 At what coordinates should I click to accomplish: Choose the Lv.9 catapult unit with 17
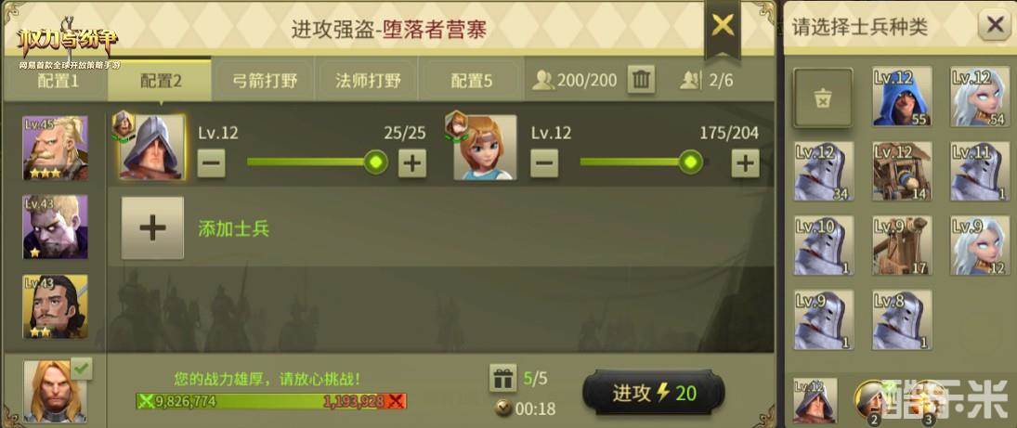902,245
